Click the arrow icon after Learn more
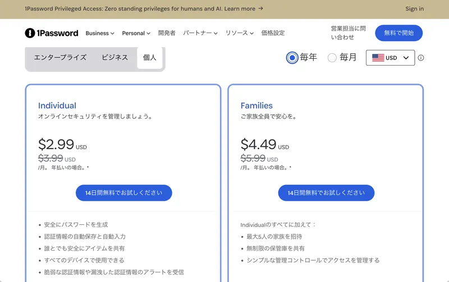This screenshot has height=282, width=449. [260, 8]
